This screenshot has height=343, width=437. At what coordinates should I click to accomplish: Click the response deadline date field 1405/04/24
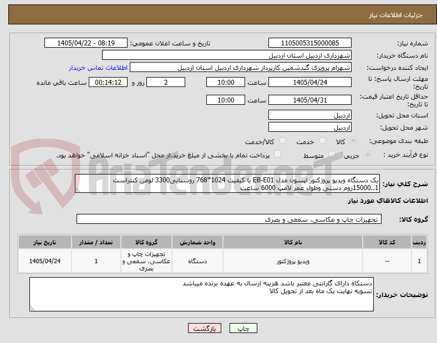tap(309, 83)
